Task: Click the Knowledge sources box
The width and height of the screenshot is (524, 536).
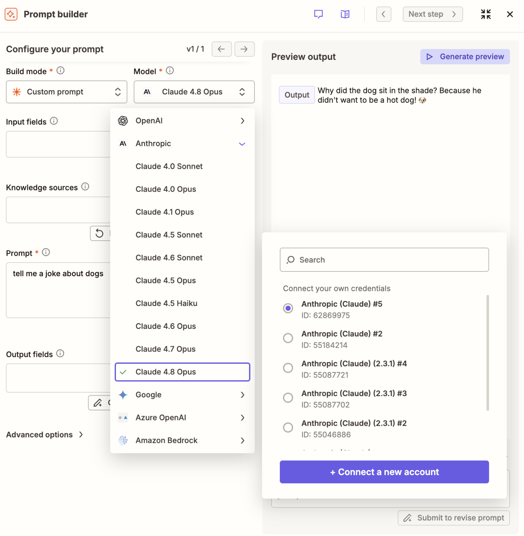Action: (58, 210)
